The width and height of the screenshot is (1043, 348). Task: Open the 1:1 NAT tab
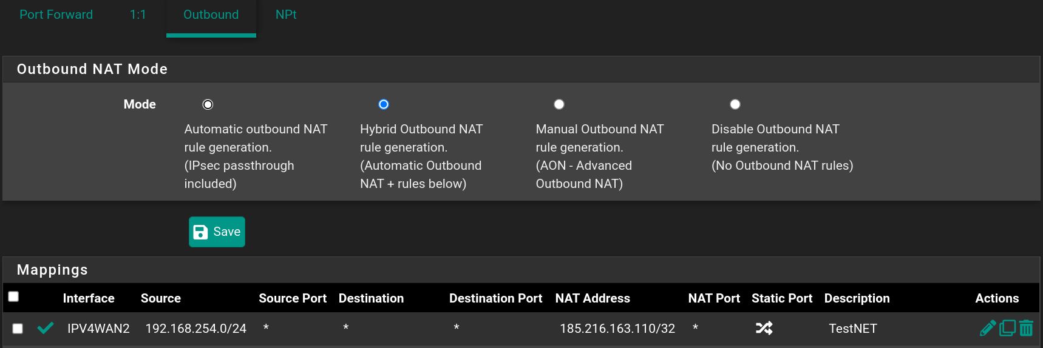point(138,15)
